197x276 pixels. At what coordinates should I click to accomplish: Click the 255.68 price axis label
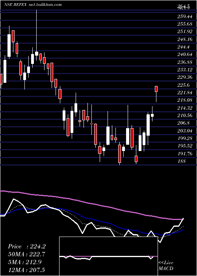[184, 24]
